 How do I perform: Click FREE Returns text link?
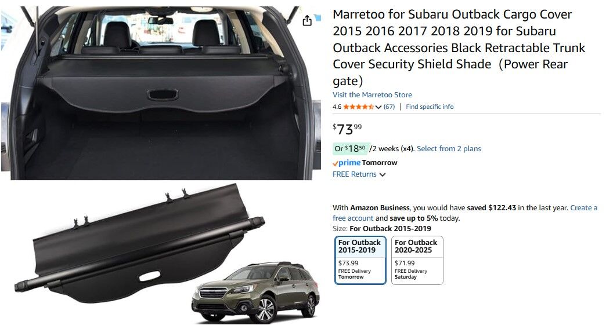355,174
